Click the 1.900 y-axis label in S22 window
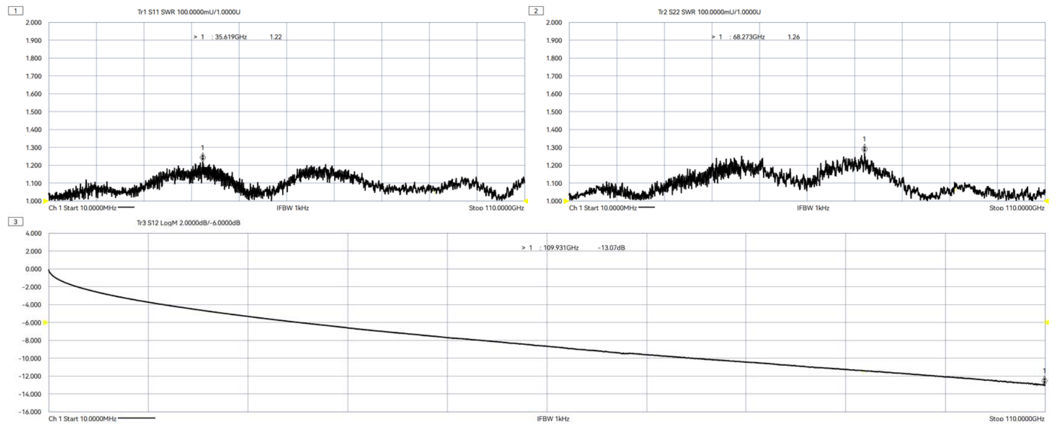 554,40
